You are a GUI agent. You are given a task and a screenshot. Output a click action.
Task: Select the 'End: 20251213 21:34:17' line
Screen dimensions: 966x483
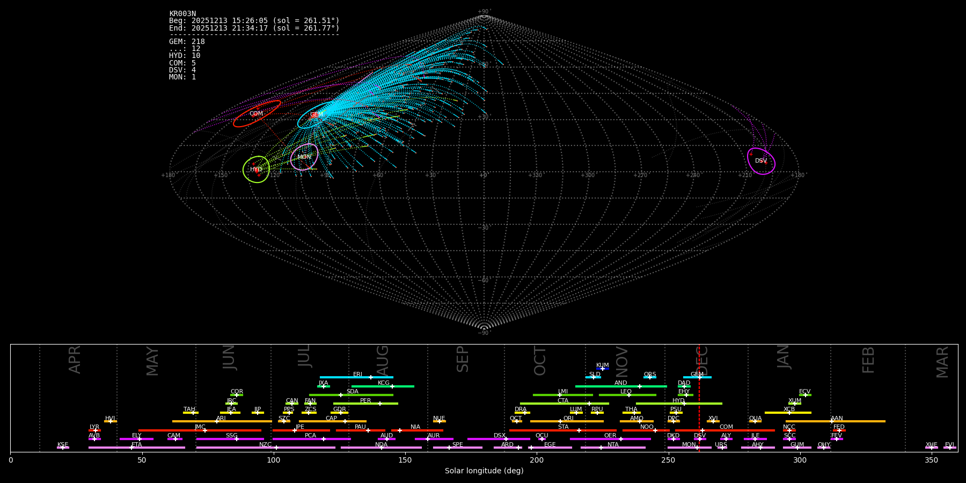254,28
